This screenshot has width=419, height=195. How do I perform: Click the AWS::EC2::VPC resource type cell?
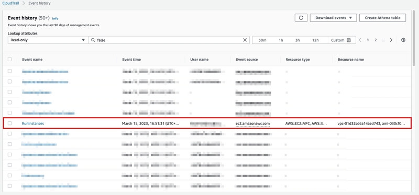pos(306,123)
